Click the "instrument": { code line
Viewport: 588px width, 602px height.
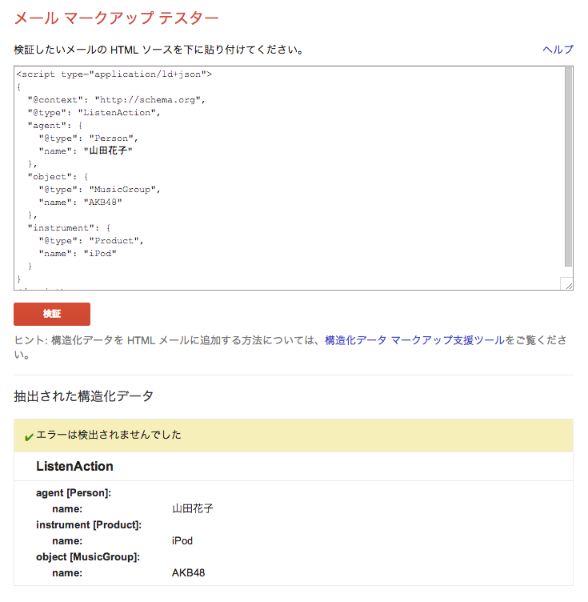pos(69,227)
